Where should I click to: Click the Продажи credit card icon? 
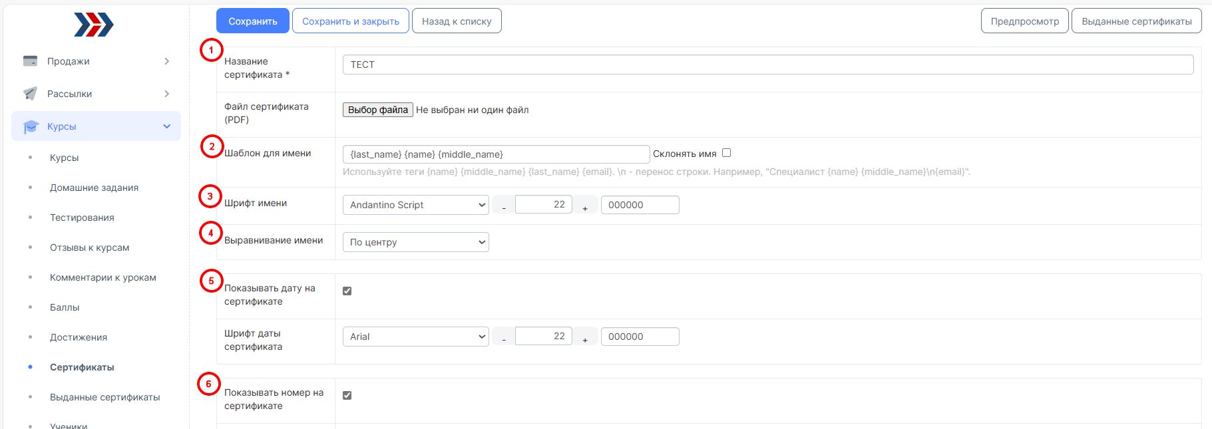pyautogui.click(x=30, y=61)
